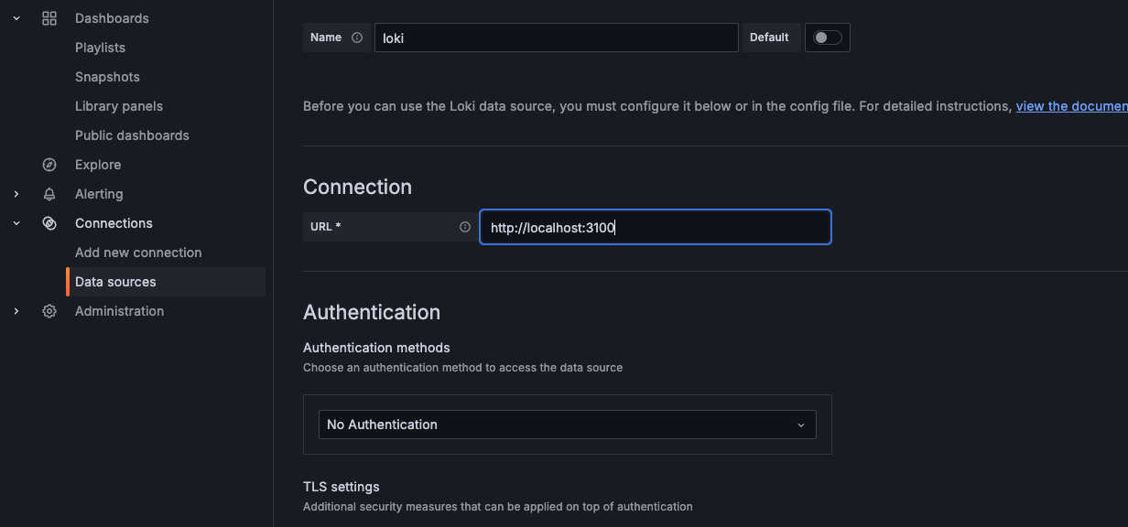Click the Explore compass icon
Image resolution: width=1128 pixels, height=527 pixels.
(x=49, y=165)
